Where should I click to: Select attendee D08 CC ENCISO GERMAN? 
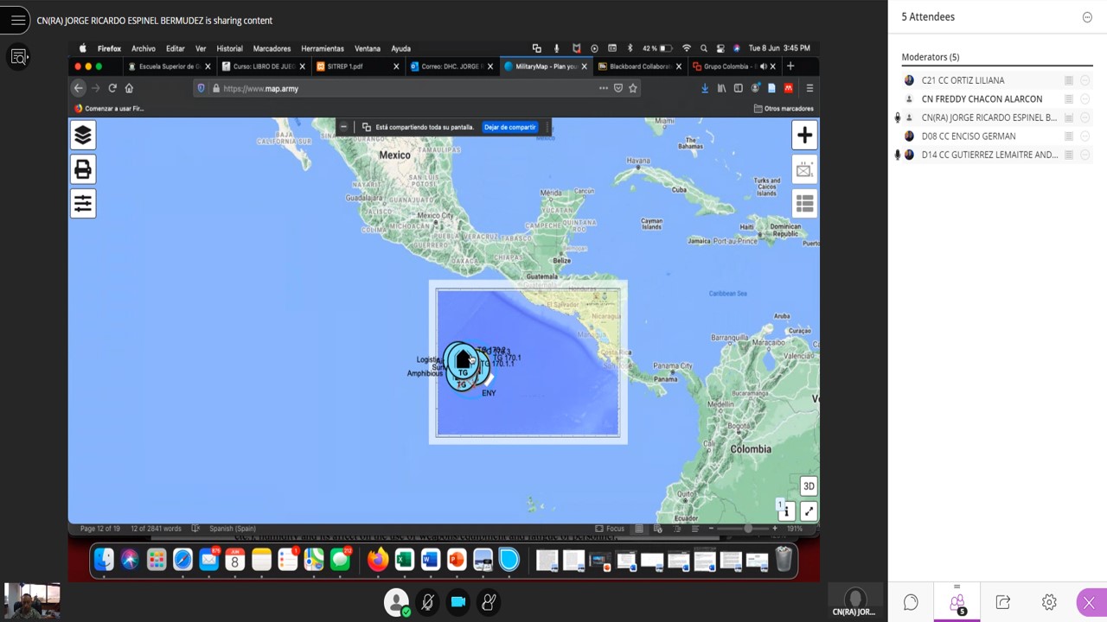(968, 136)
